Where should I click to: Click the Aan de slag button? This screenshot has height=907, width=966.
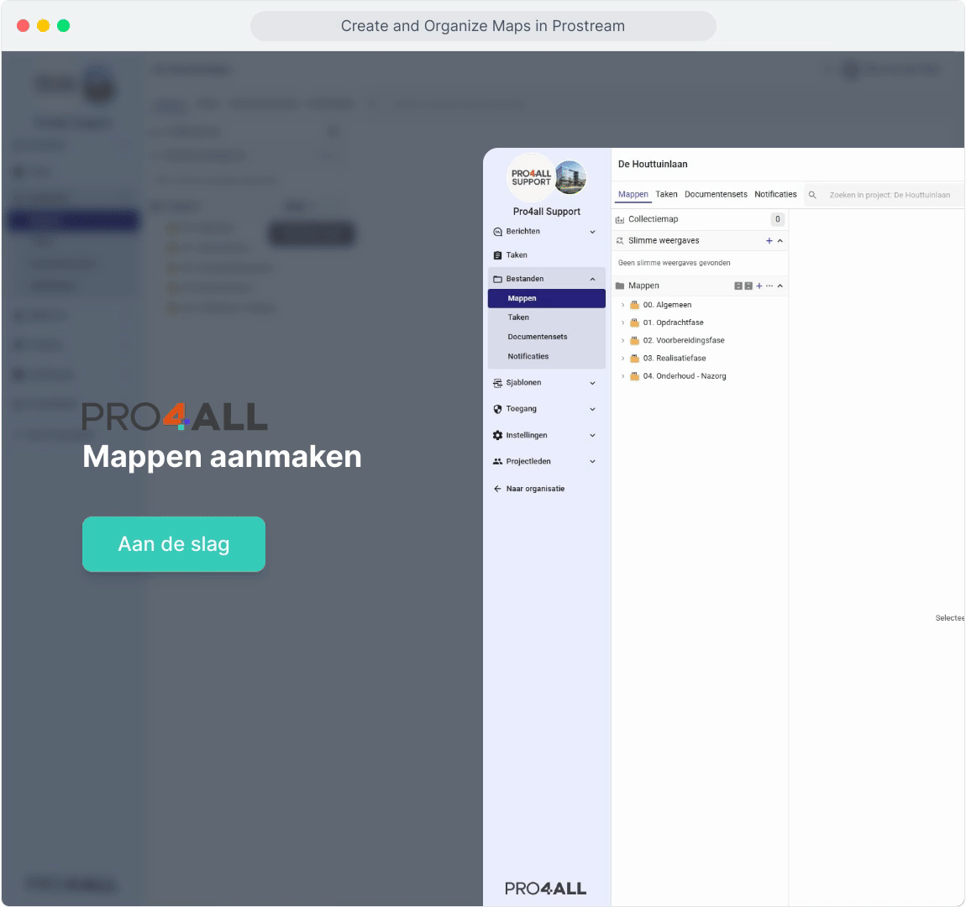[x=174, y=544]
